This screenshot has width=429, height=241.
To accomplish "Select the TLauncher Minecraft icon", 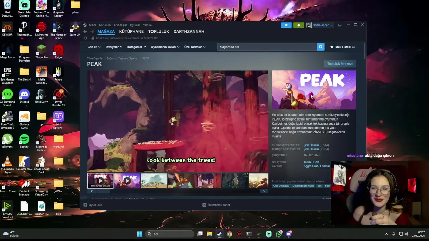I will click(x=42, y=52).
